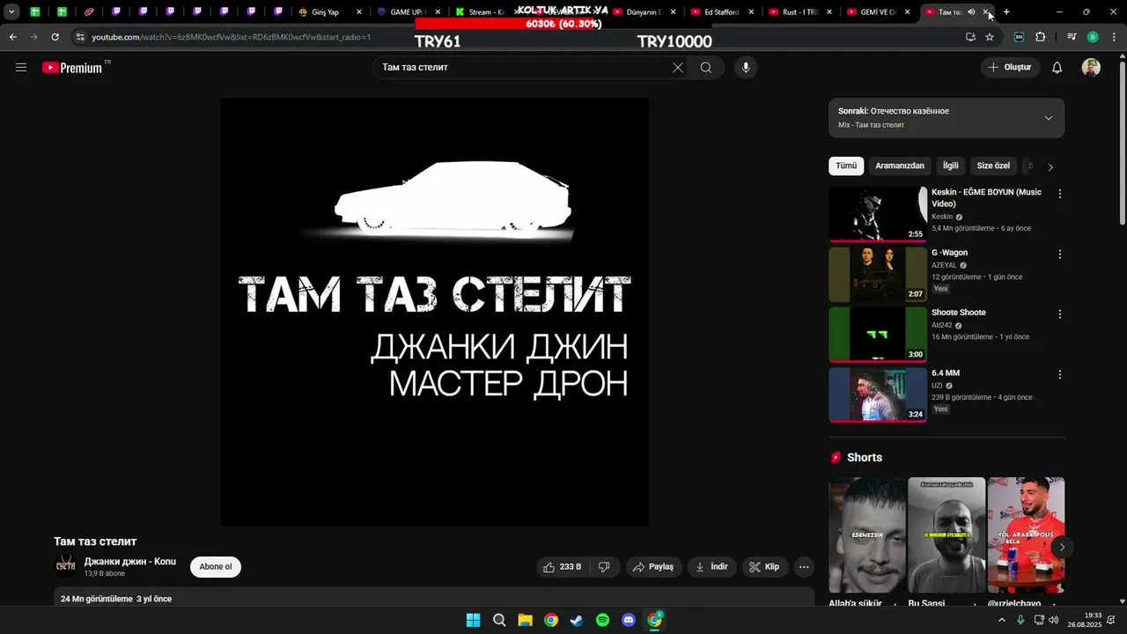The height and width of the screenshot is (634, 1127).
Task: Install app icon in address bar
Action: coord(970,37)
